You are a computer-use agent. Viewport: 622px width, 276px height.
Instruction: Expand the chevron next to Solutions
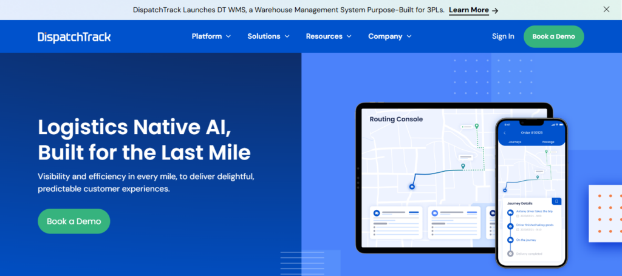pyautogui.click(x=287, y=36)
